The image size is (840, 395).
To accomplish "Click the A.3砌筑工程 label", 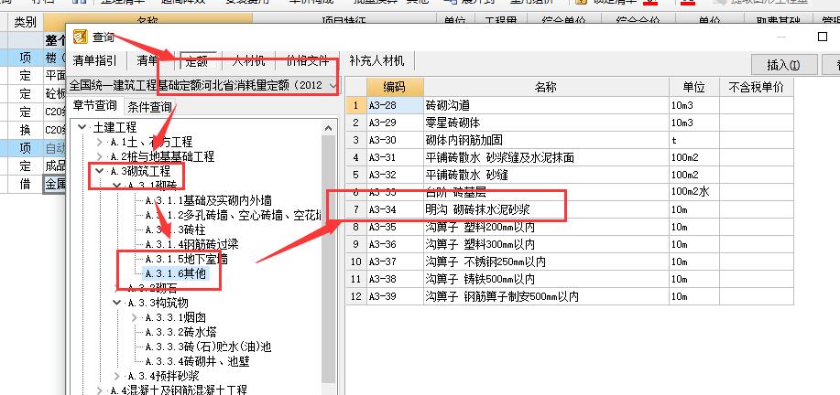I will coord(140,171).
